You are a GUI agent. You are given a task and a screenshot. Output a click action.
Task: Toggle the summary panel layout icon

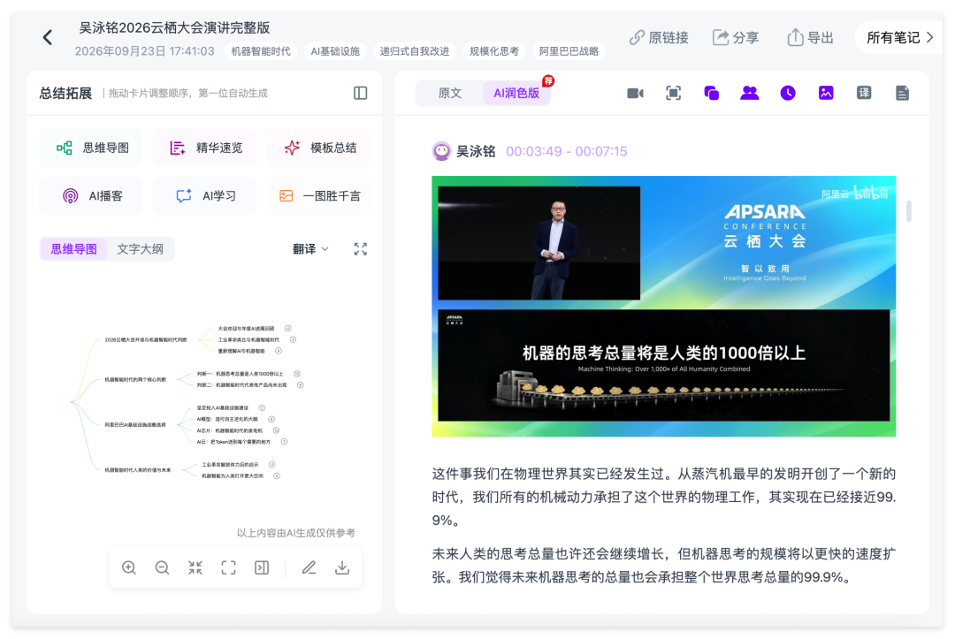point(361,93)
